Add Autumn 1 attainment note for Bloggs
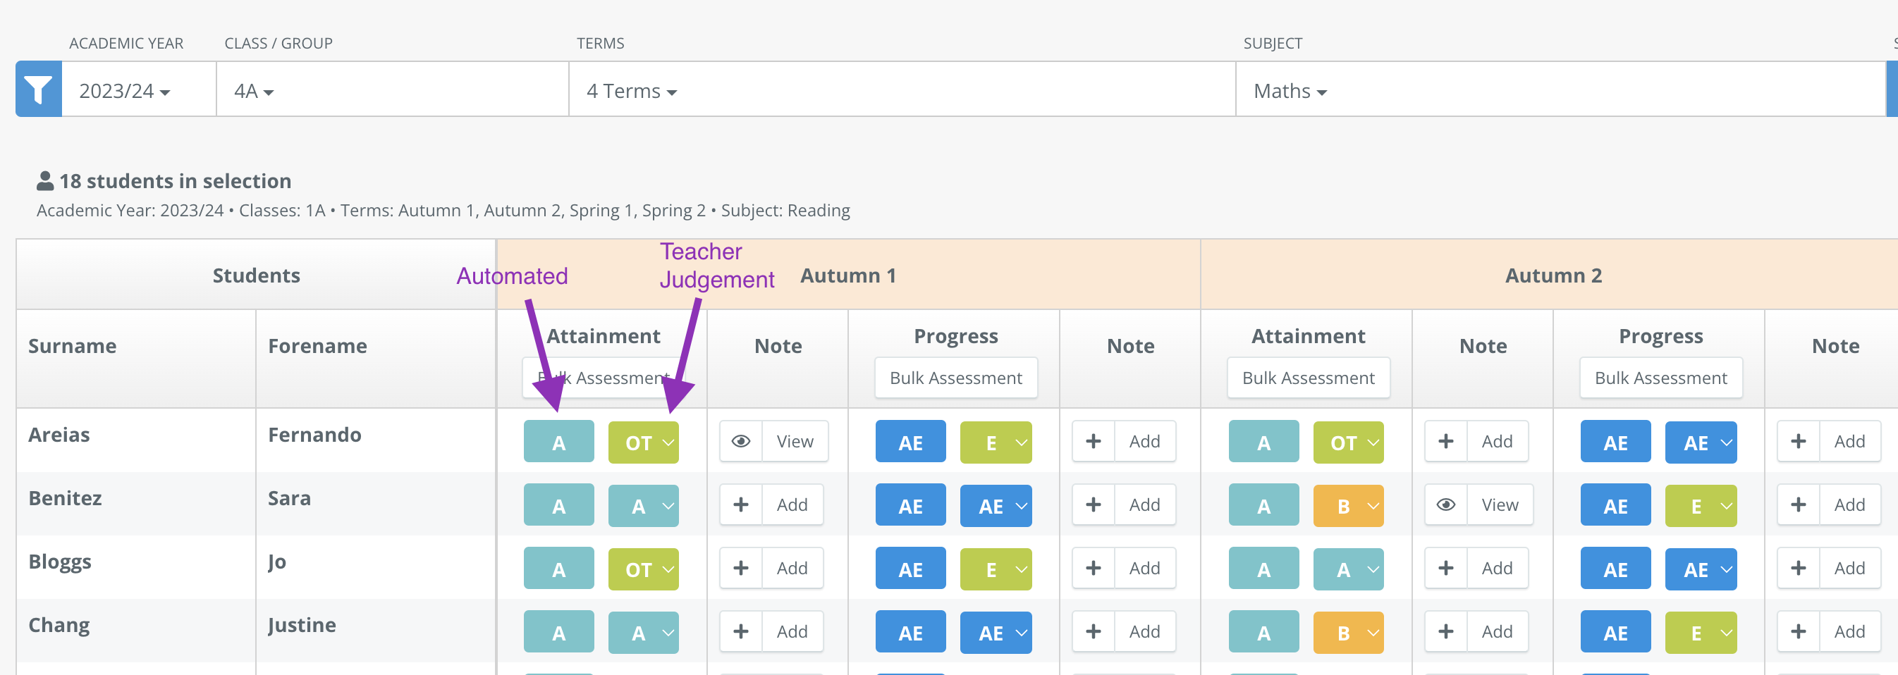1898x675 pixels. (771, 567)
